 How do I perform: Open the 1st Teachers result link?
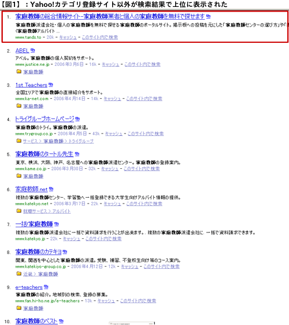tap(31, 85)
